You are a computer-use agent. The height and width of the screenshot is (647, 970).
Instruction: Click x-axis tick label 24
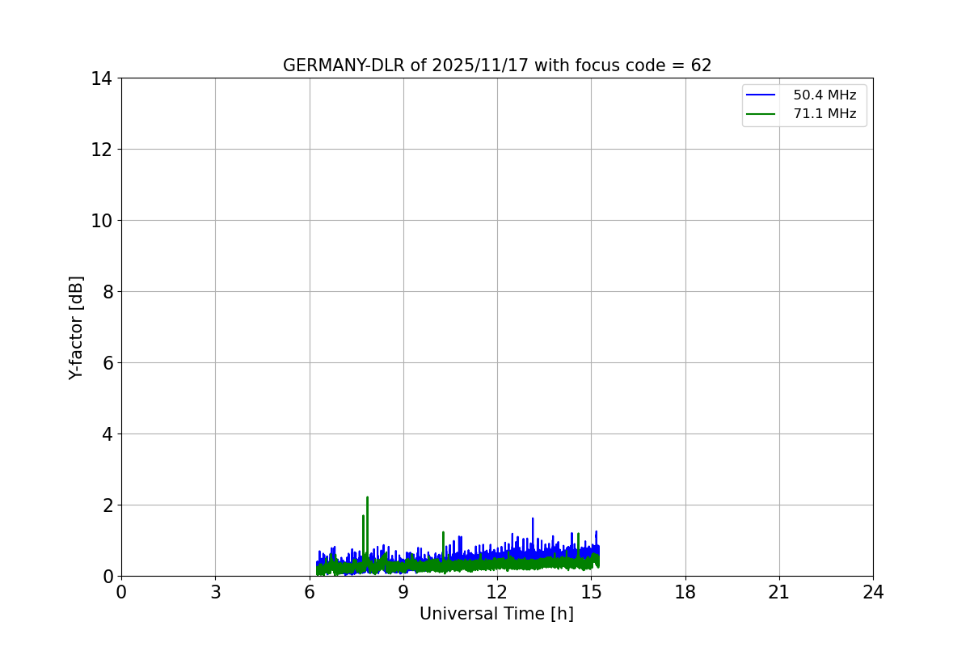(873, 593)
